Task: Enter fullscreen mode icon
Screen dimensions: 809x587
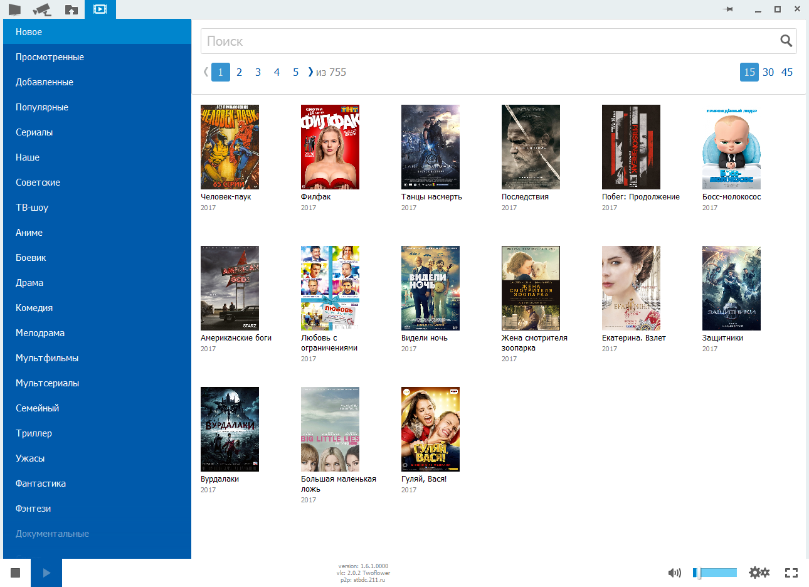Action: point(791,573)
